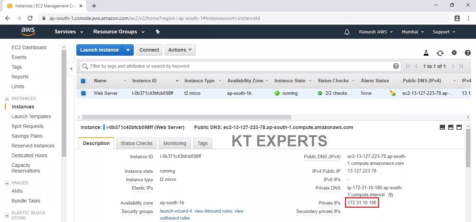Switch to the Status Checks tab
Viewport: 476px width, 222px height.
pos(137,143)
